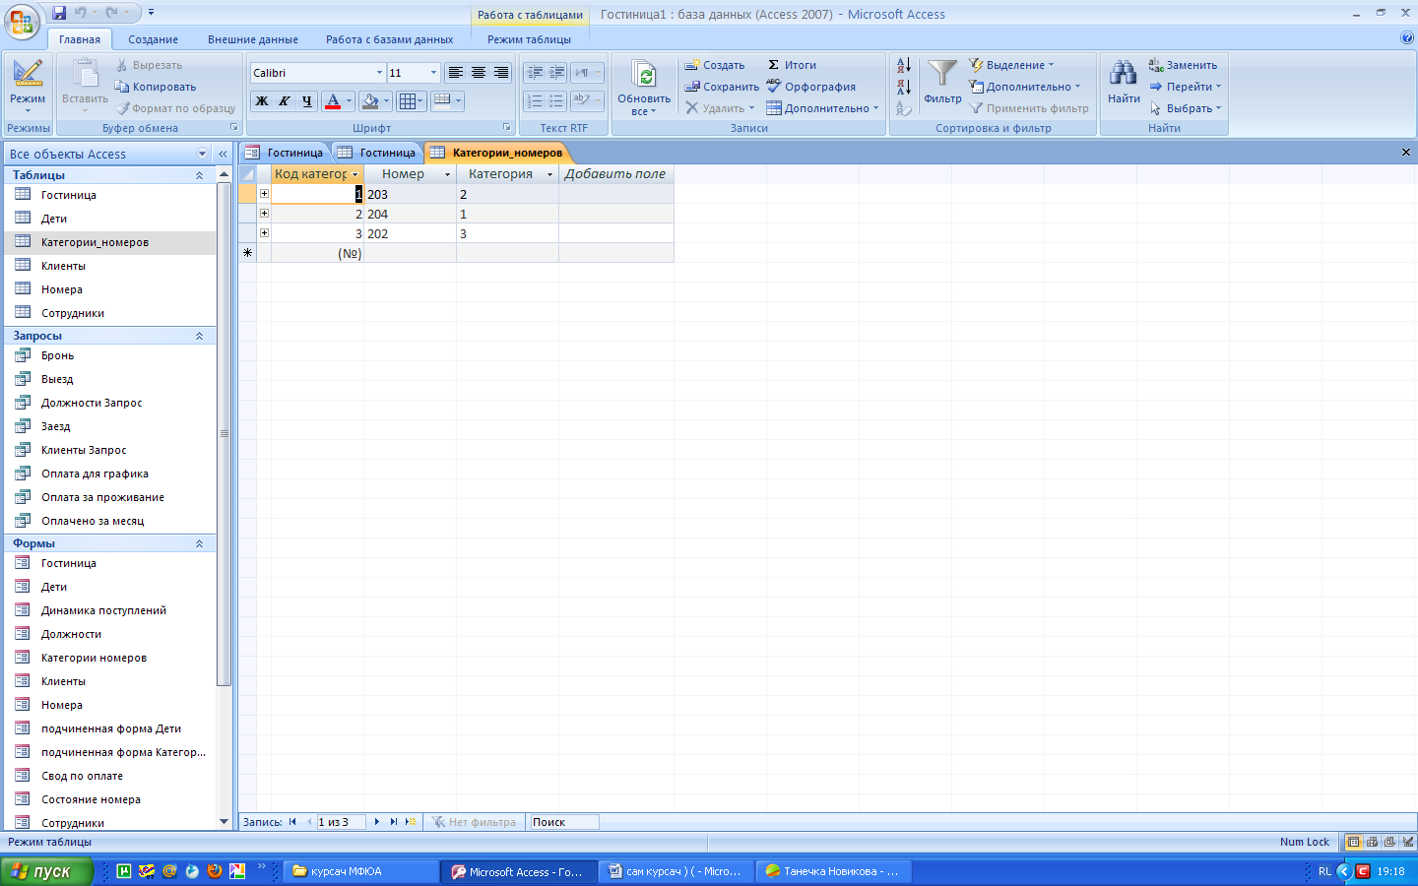
Task: Open font name Calibri combo box
Action: click(317, 73)
